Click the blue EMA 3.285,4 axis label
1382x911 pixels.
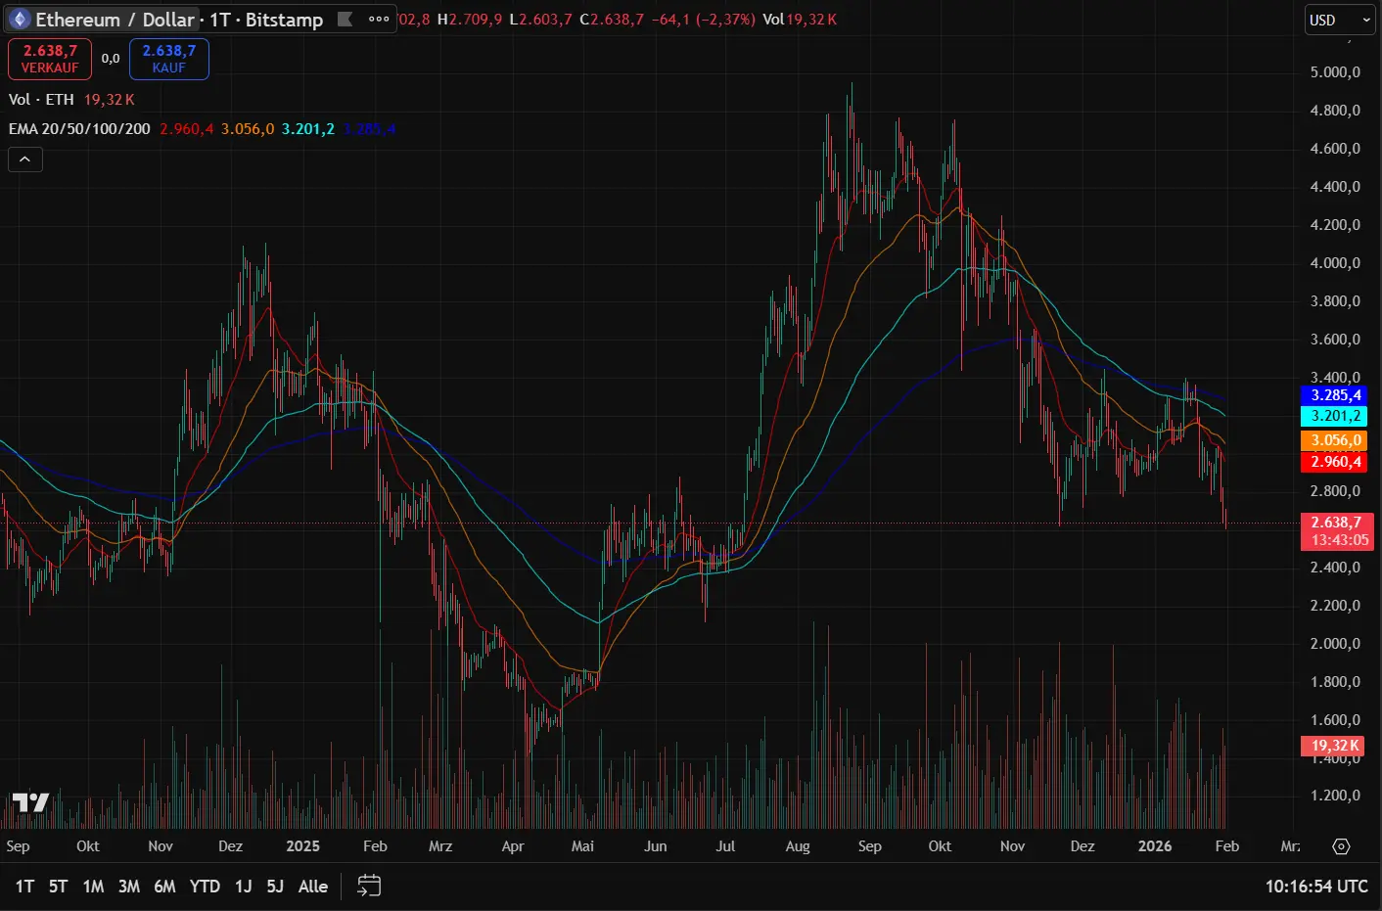[1335, 395]
